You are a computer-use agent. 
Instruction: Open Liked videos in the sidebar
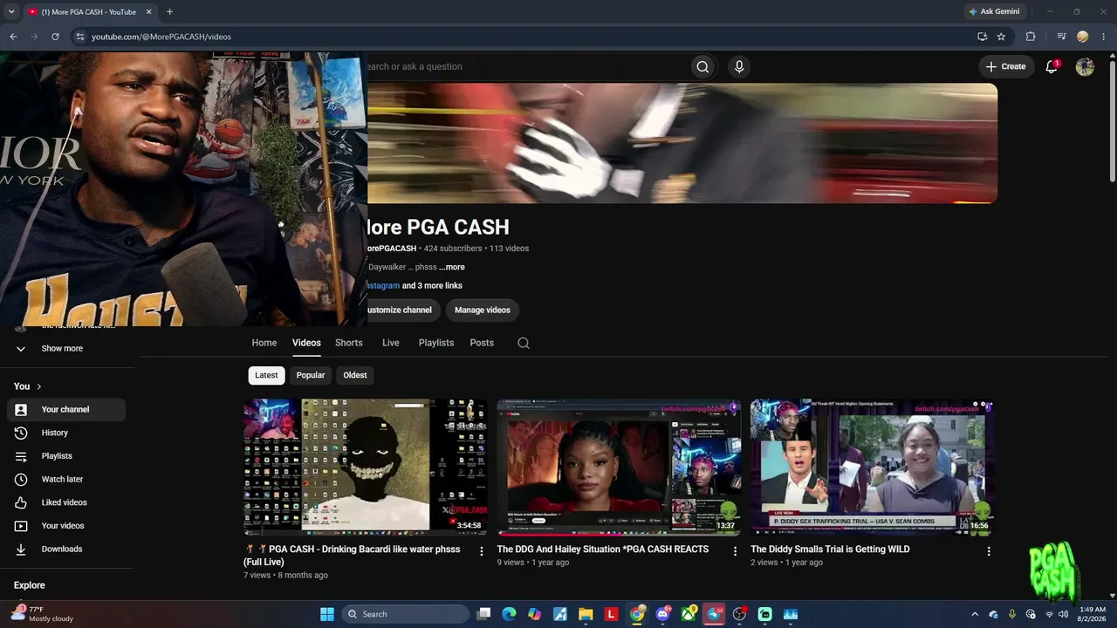66,502
